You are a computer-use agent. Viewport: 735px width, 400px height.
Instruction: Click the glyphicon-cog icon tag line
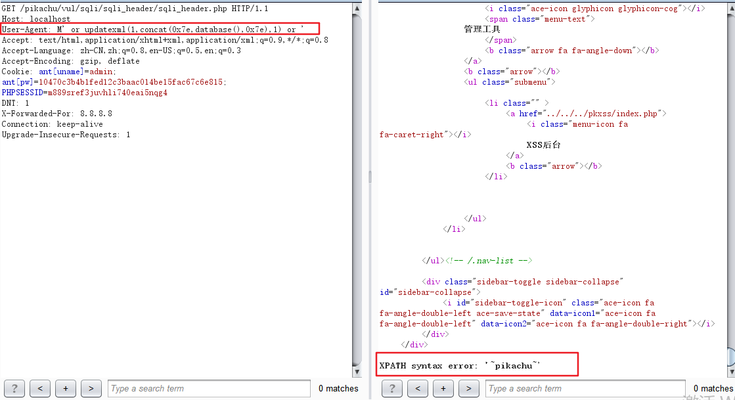[595, 9]
